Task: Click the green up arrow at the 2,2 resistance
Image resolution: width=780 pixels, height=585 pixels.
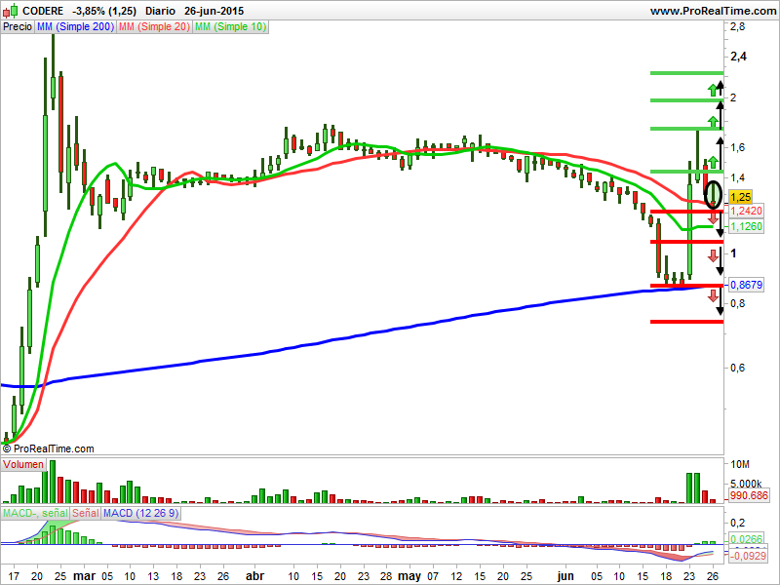Action: (712, 90)
